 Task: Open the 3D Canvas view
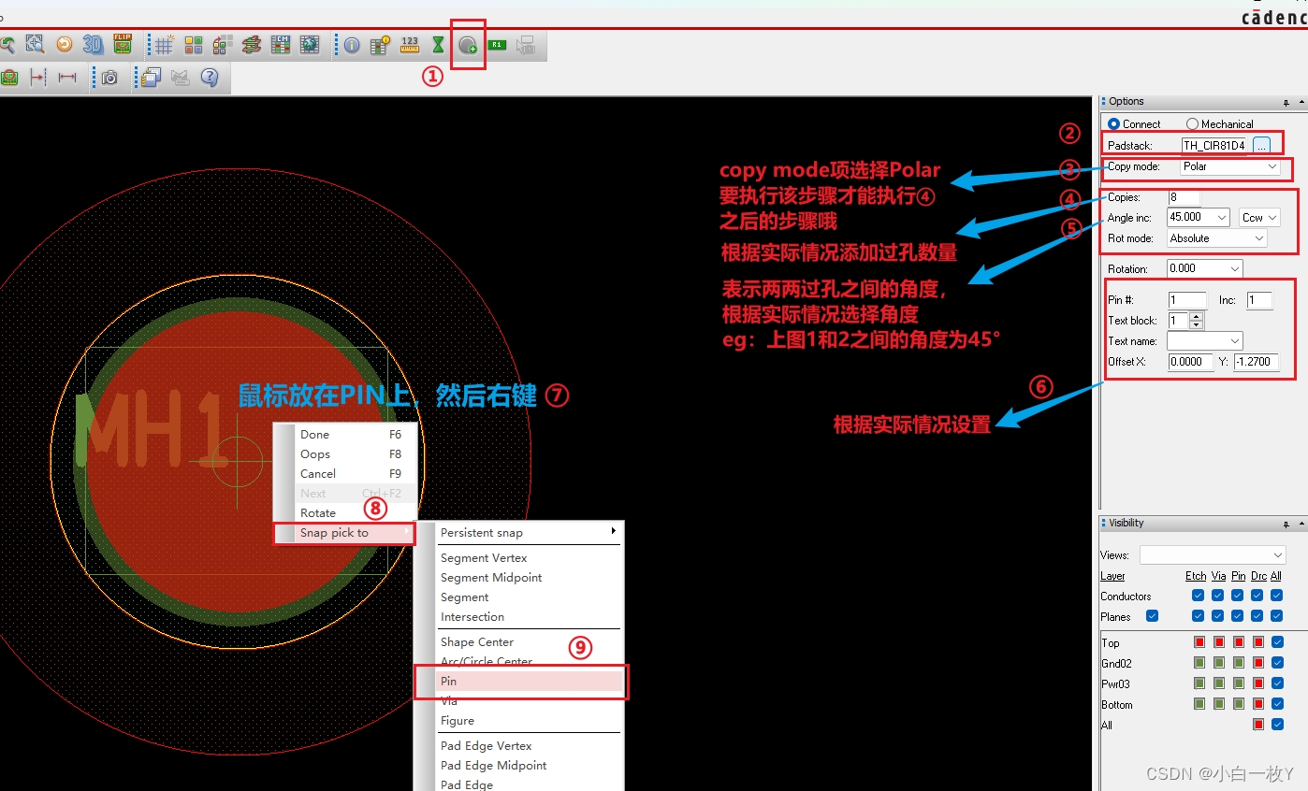coord(94,44)
